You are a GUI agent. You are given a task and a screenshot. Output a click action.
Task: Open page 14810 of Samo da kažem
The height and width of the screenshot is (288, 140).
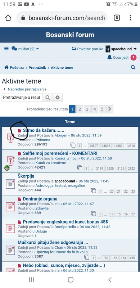tap(131, 146)
